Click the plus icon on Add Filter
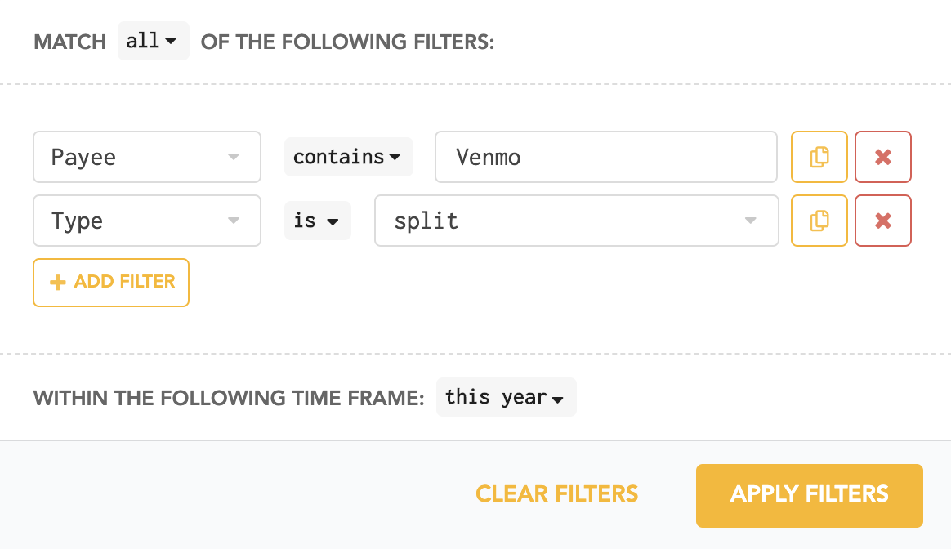This screenshot has width=951, height=549. click(58, 282)
